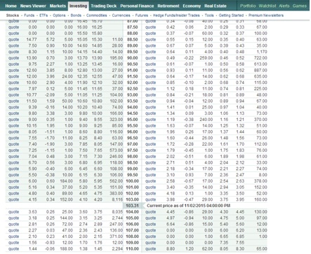Open put-side quote link for strike 100.00

(150, 181)
